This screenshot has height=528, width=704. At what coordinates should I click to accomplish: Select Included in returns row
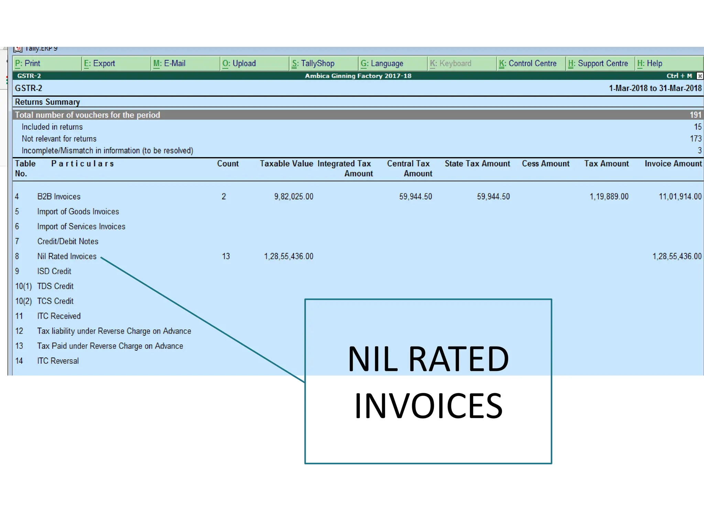(358, 127)
